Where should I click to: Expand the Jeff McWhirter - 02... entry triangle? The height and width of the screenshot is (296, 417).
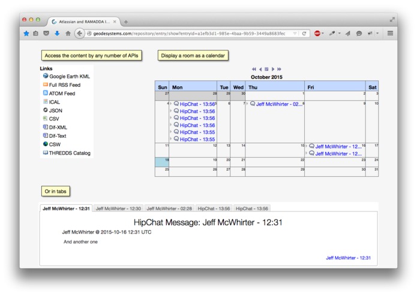(247, 104)
